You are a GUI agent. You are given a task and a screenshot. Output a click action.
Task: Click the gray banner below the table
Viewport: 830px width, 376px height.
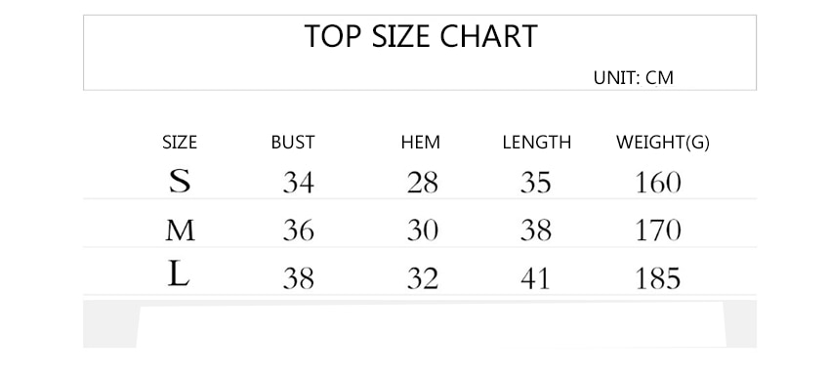(x=420, y=323)
